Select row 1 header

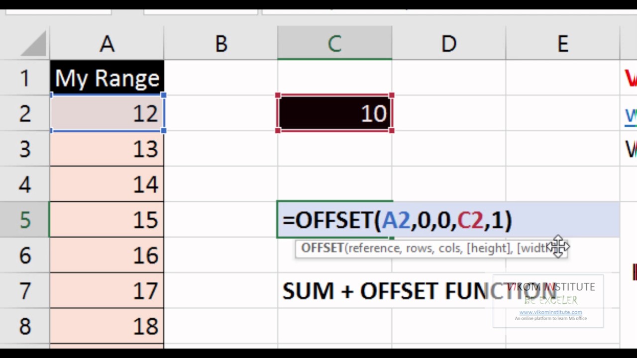tap(25, 78)
